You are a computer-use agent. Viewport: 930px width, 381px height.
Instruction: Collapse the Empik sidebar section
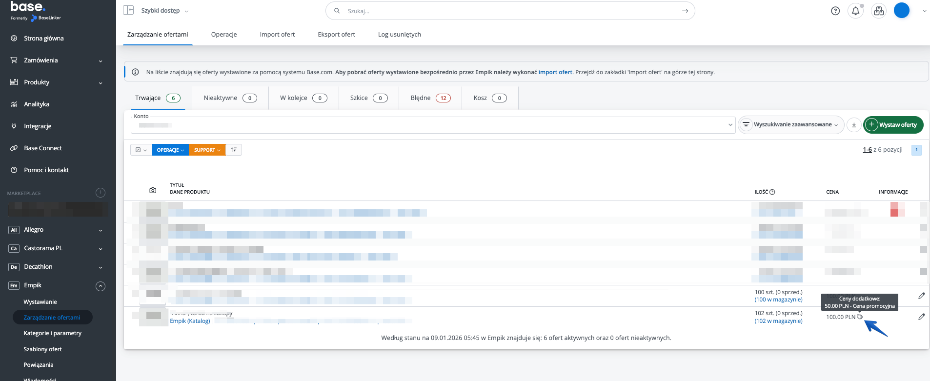[x=101, y=286]
